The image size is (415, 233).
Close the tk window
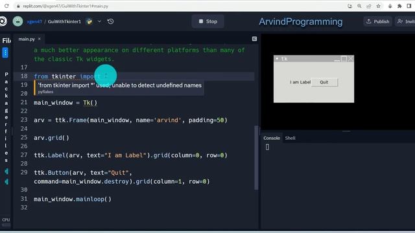(350, 59)
